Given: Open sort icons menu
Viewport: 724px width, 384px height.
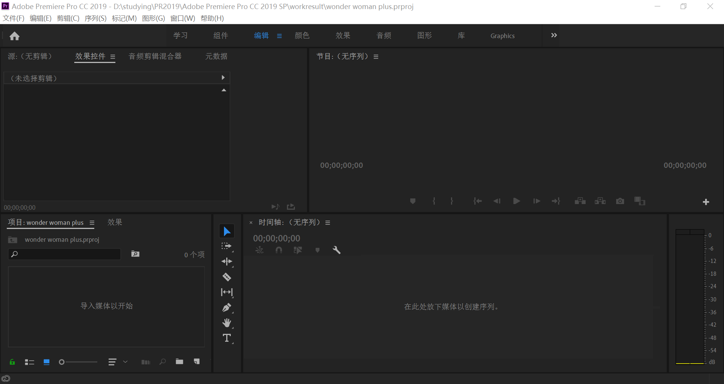Looking at the screenshot, I should 112,362.
